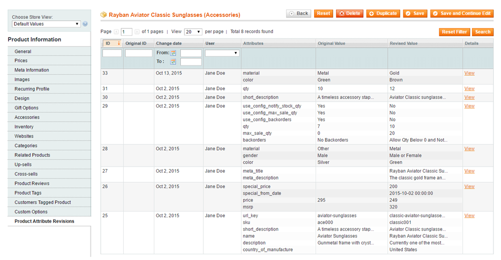Click the Duplicate product button
Viewport: 501px width, 260px height.
click(x=383, y=13)
